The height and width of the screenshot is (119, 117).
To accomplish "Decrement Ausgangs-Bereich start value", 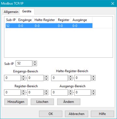I will click(71, 94).
